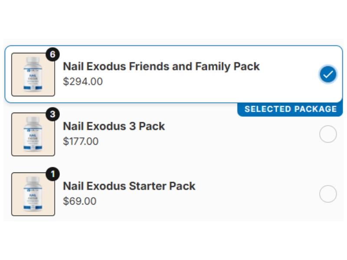Select the Nail Exodus Starter Pack radio button

click(328, 194)
